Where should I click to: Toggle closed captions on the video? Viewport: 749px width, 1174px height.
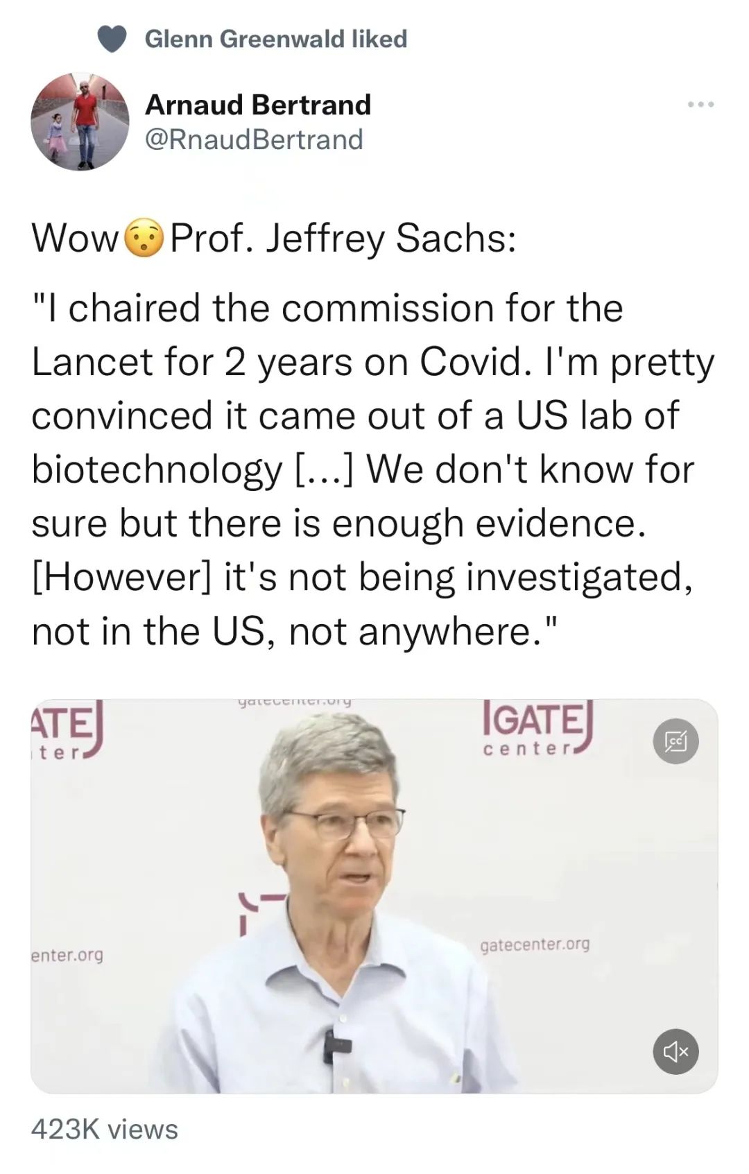tap(675, 742)
